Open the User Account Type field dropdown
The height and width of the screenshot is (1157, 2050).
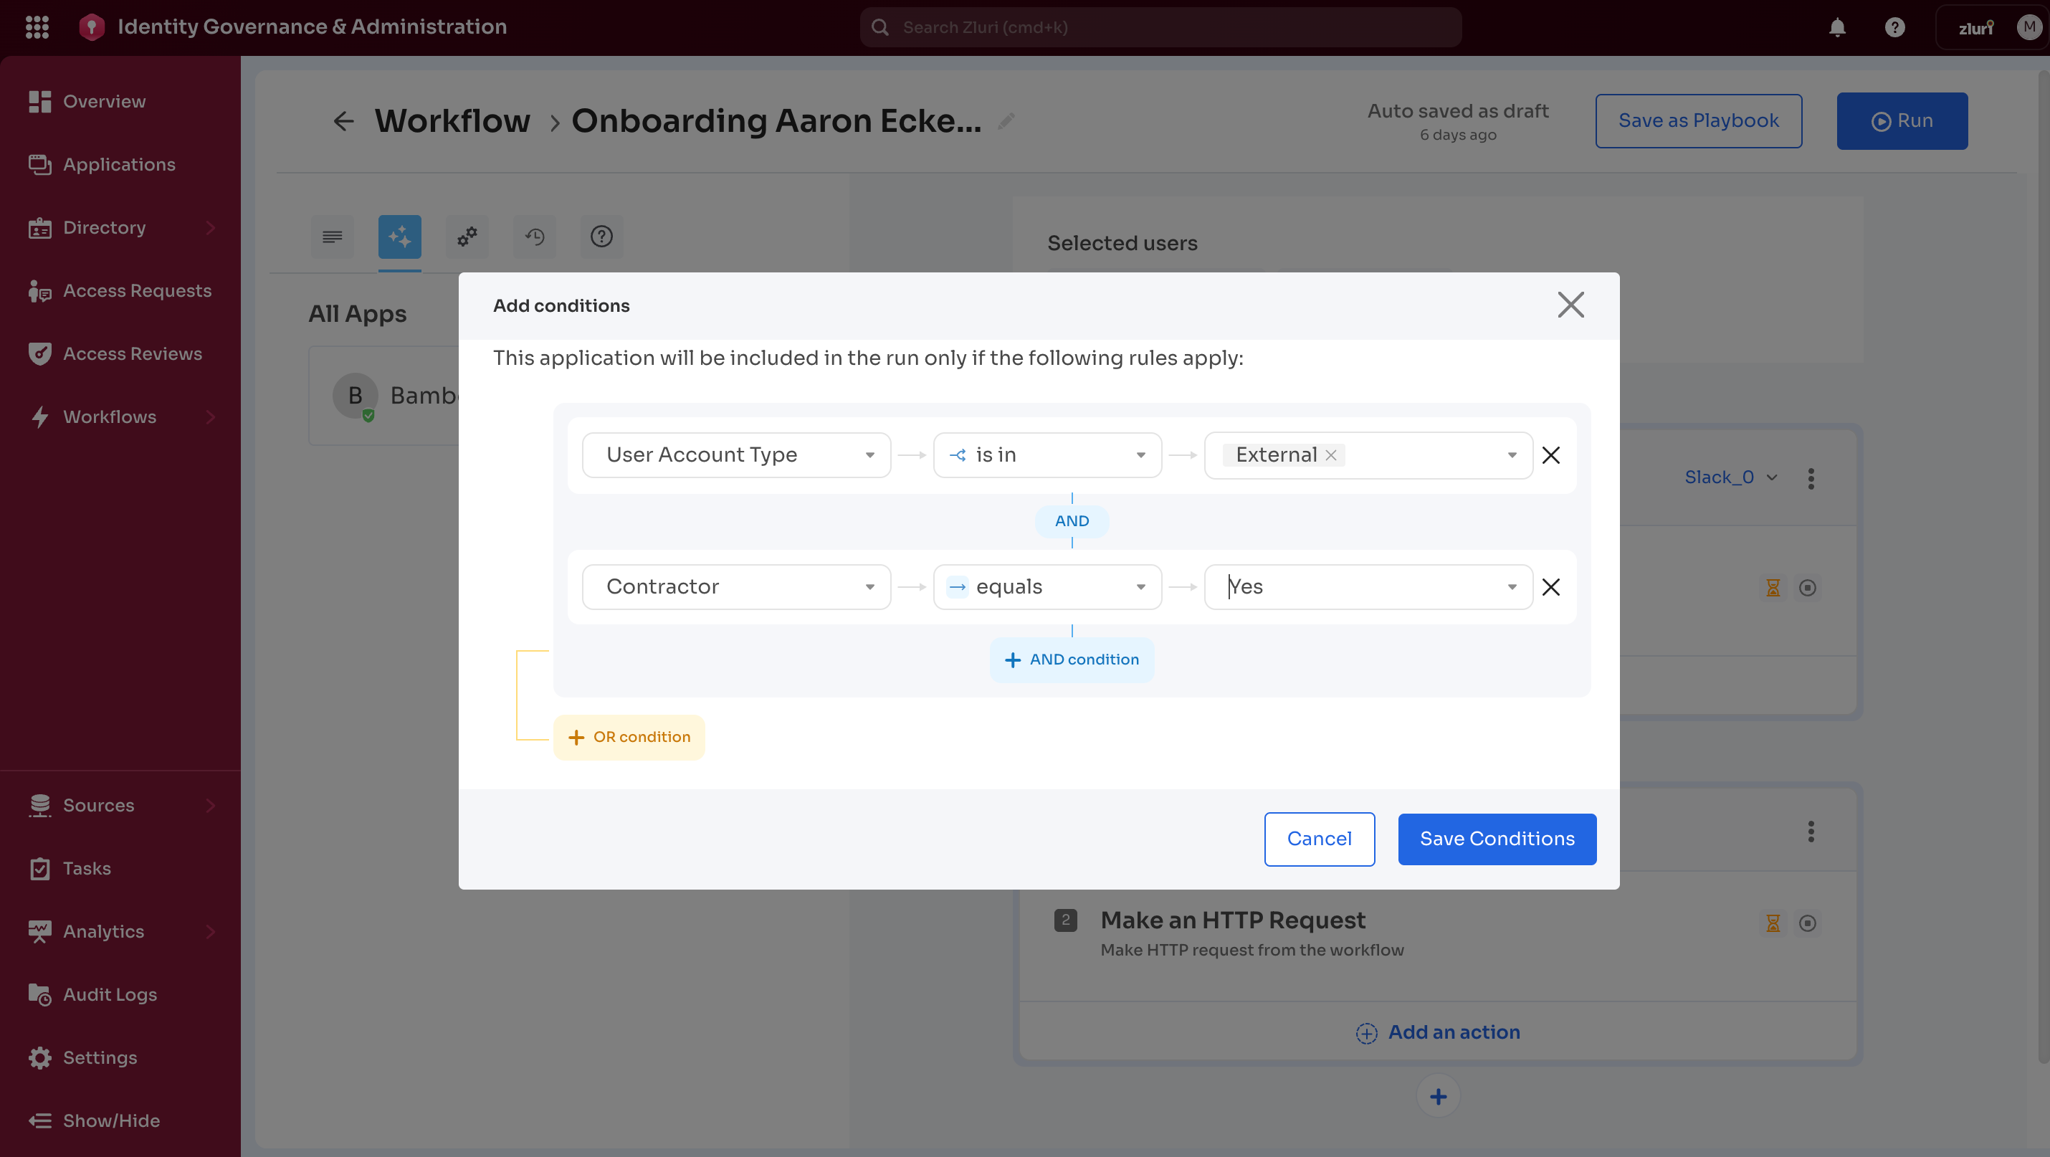click(x=736, y=455)
